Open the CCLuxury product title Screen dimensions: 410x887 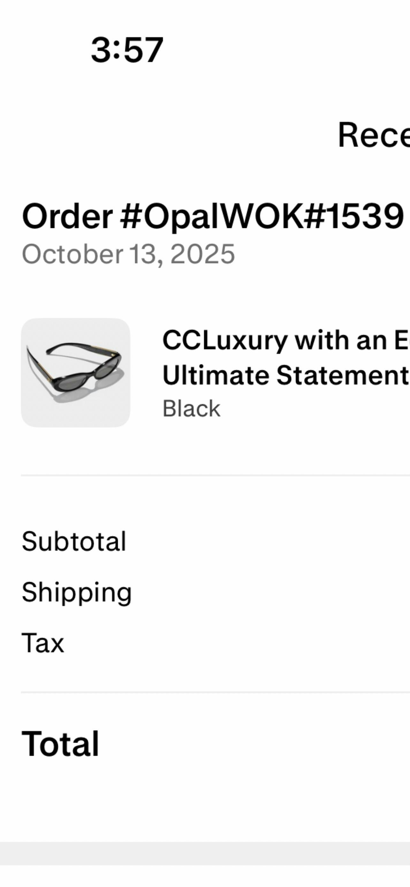286,340
